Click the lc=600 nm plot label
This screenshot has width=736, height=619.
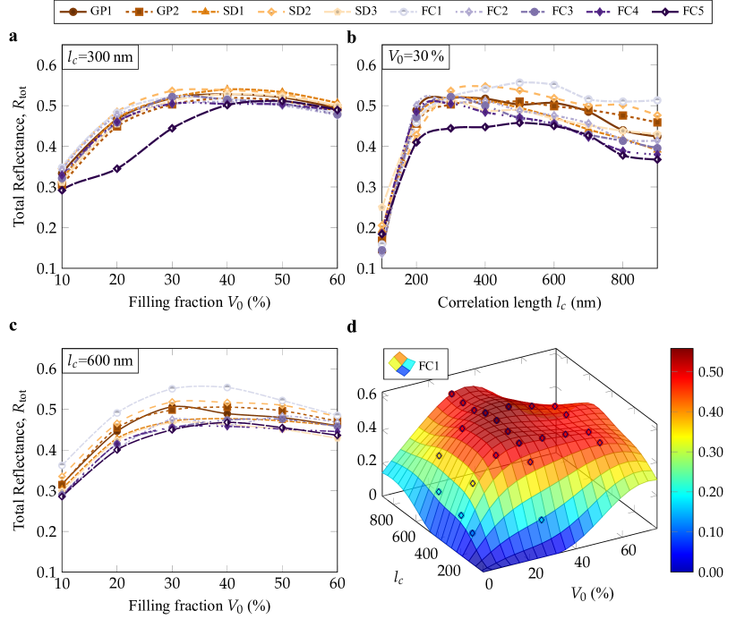(98, 360)
